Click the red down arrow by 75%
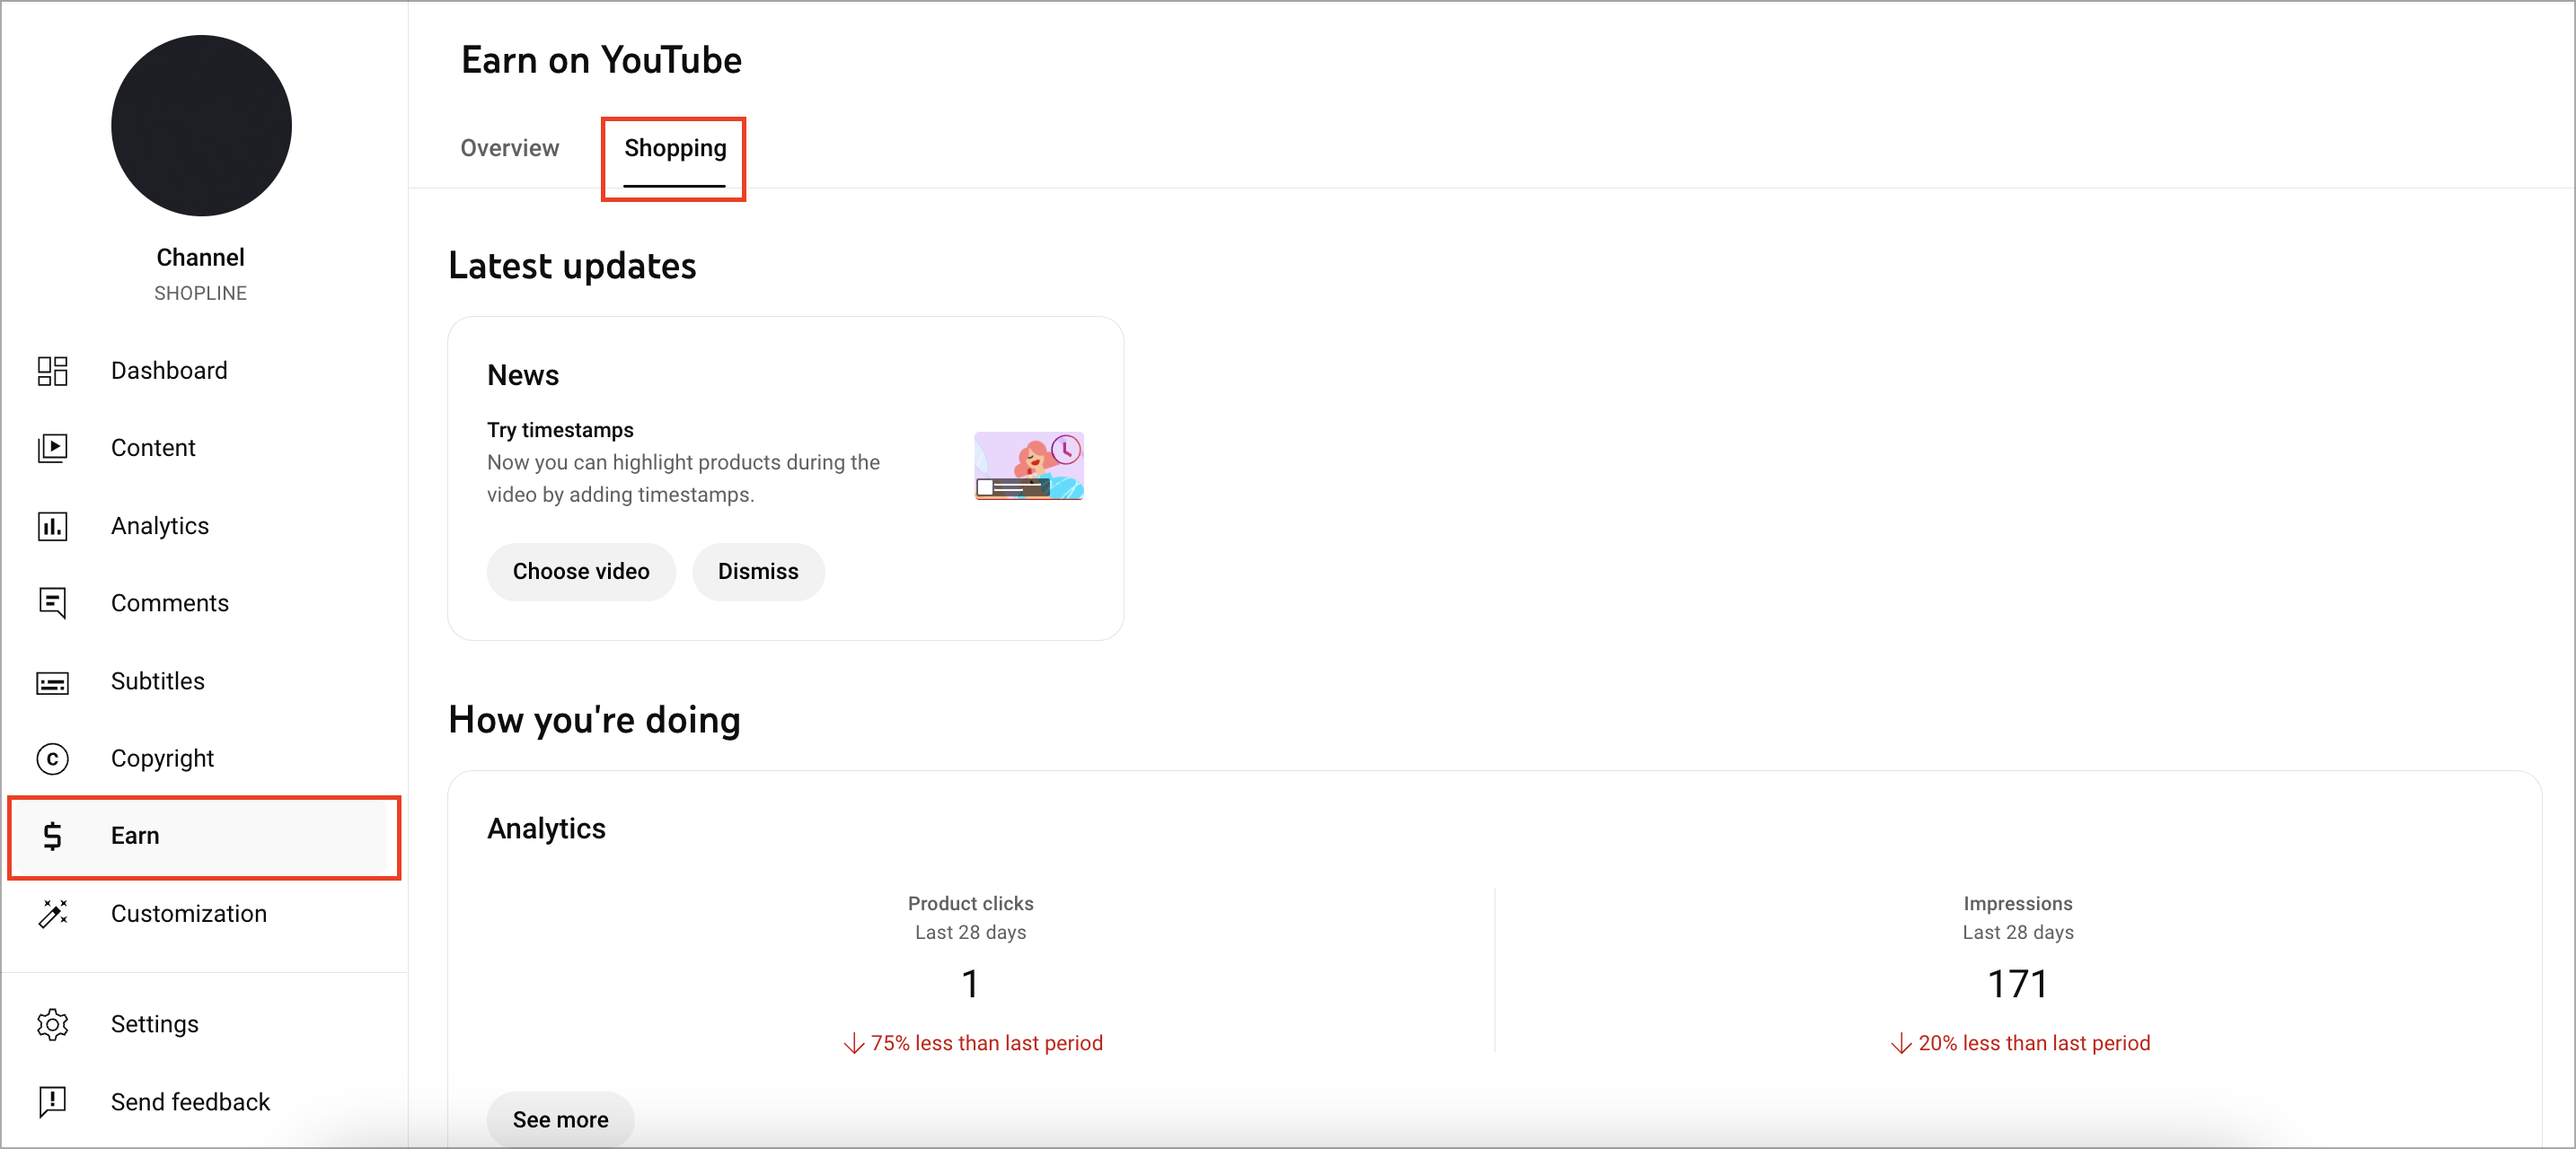Screen dimensions: 2576x1149 click(x=853, y=1044)
